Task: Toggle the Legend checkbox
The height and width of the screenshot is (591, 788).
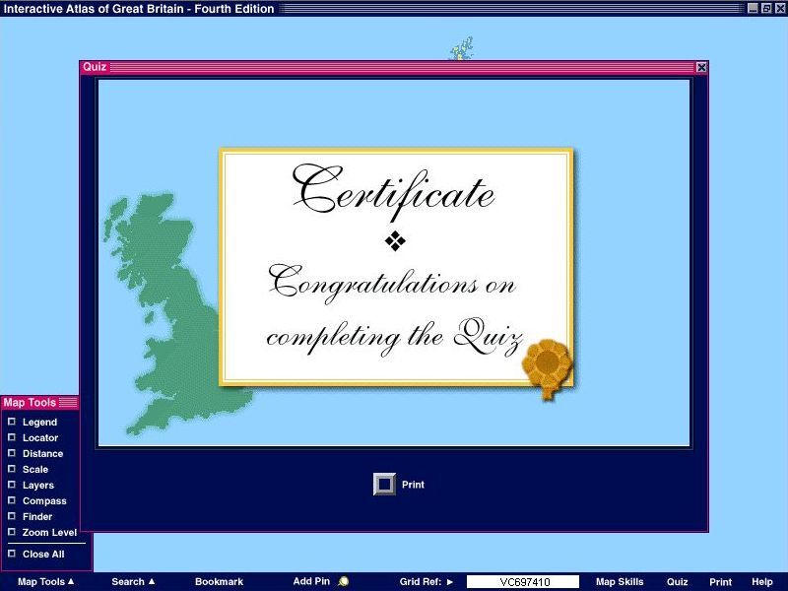Action: (x=12, y=422)
